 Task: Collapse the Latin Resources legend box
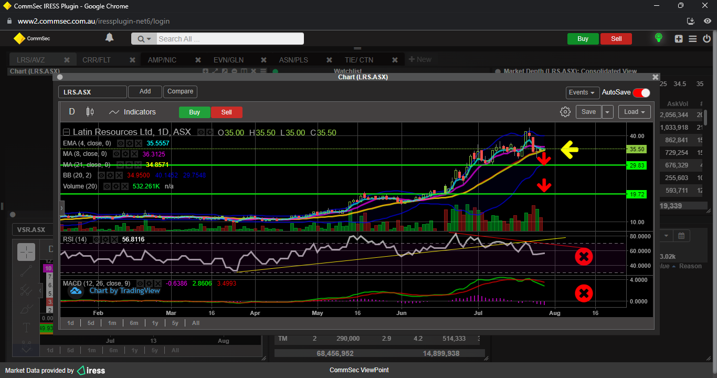click(x=66, y=132)
